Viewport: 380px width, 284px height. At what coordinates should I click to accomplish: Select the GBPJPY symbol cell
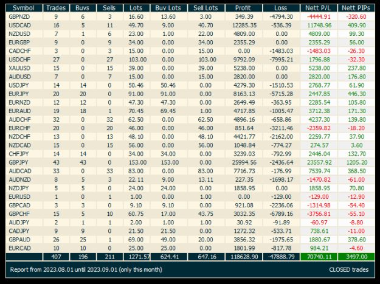[x=24, y=162]
